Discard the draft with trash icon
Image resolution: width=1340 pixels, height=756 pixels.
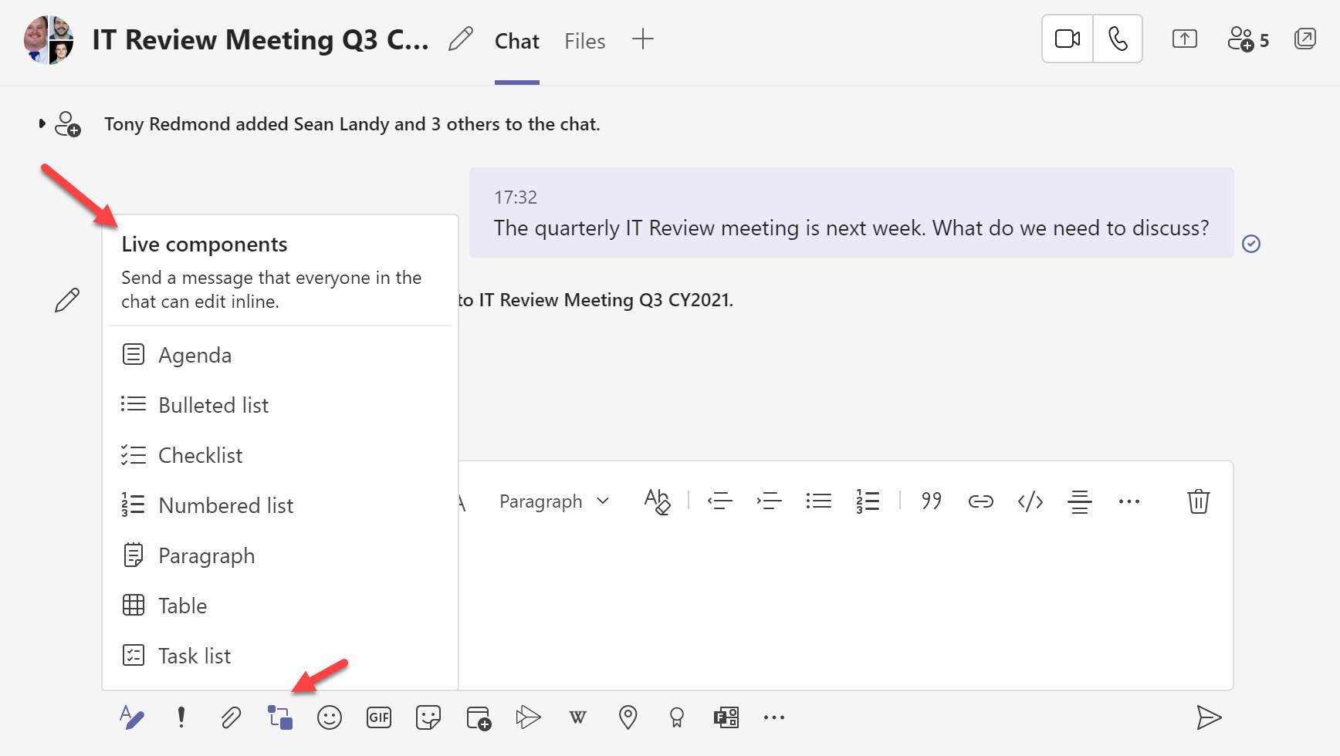[1198, 501]
